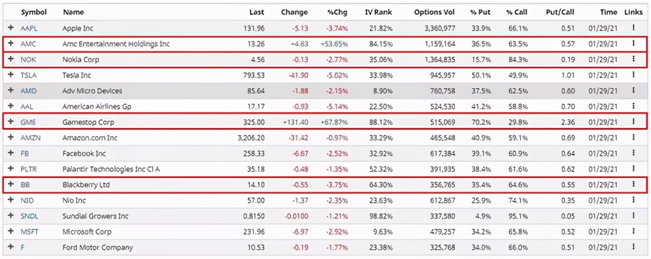Viewport: 651px width, 259px height.
Task: Sort by Options Vol column header
Action: coord(434,12)
